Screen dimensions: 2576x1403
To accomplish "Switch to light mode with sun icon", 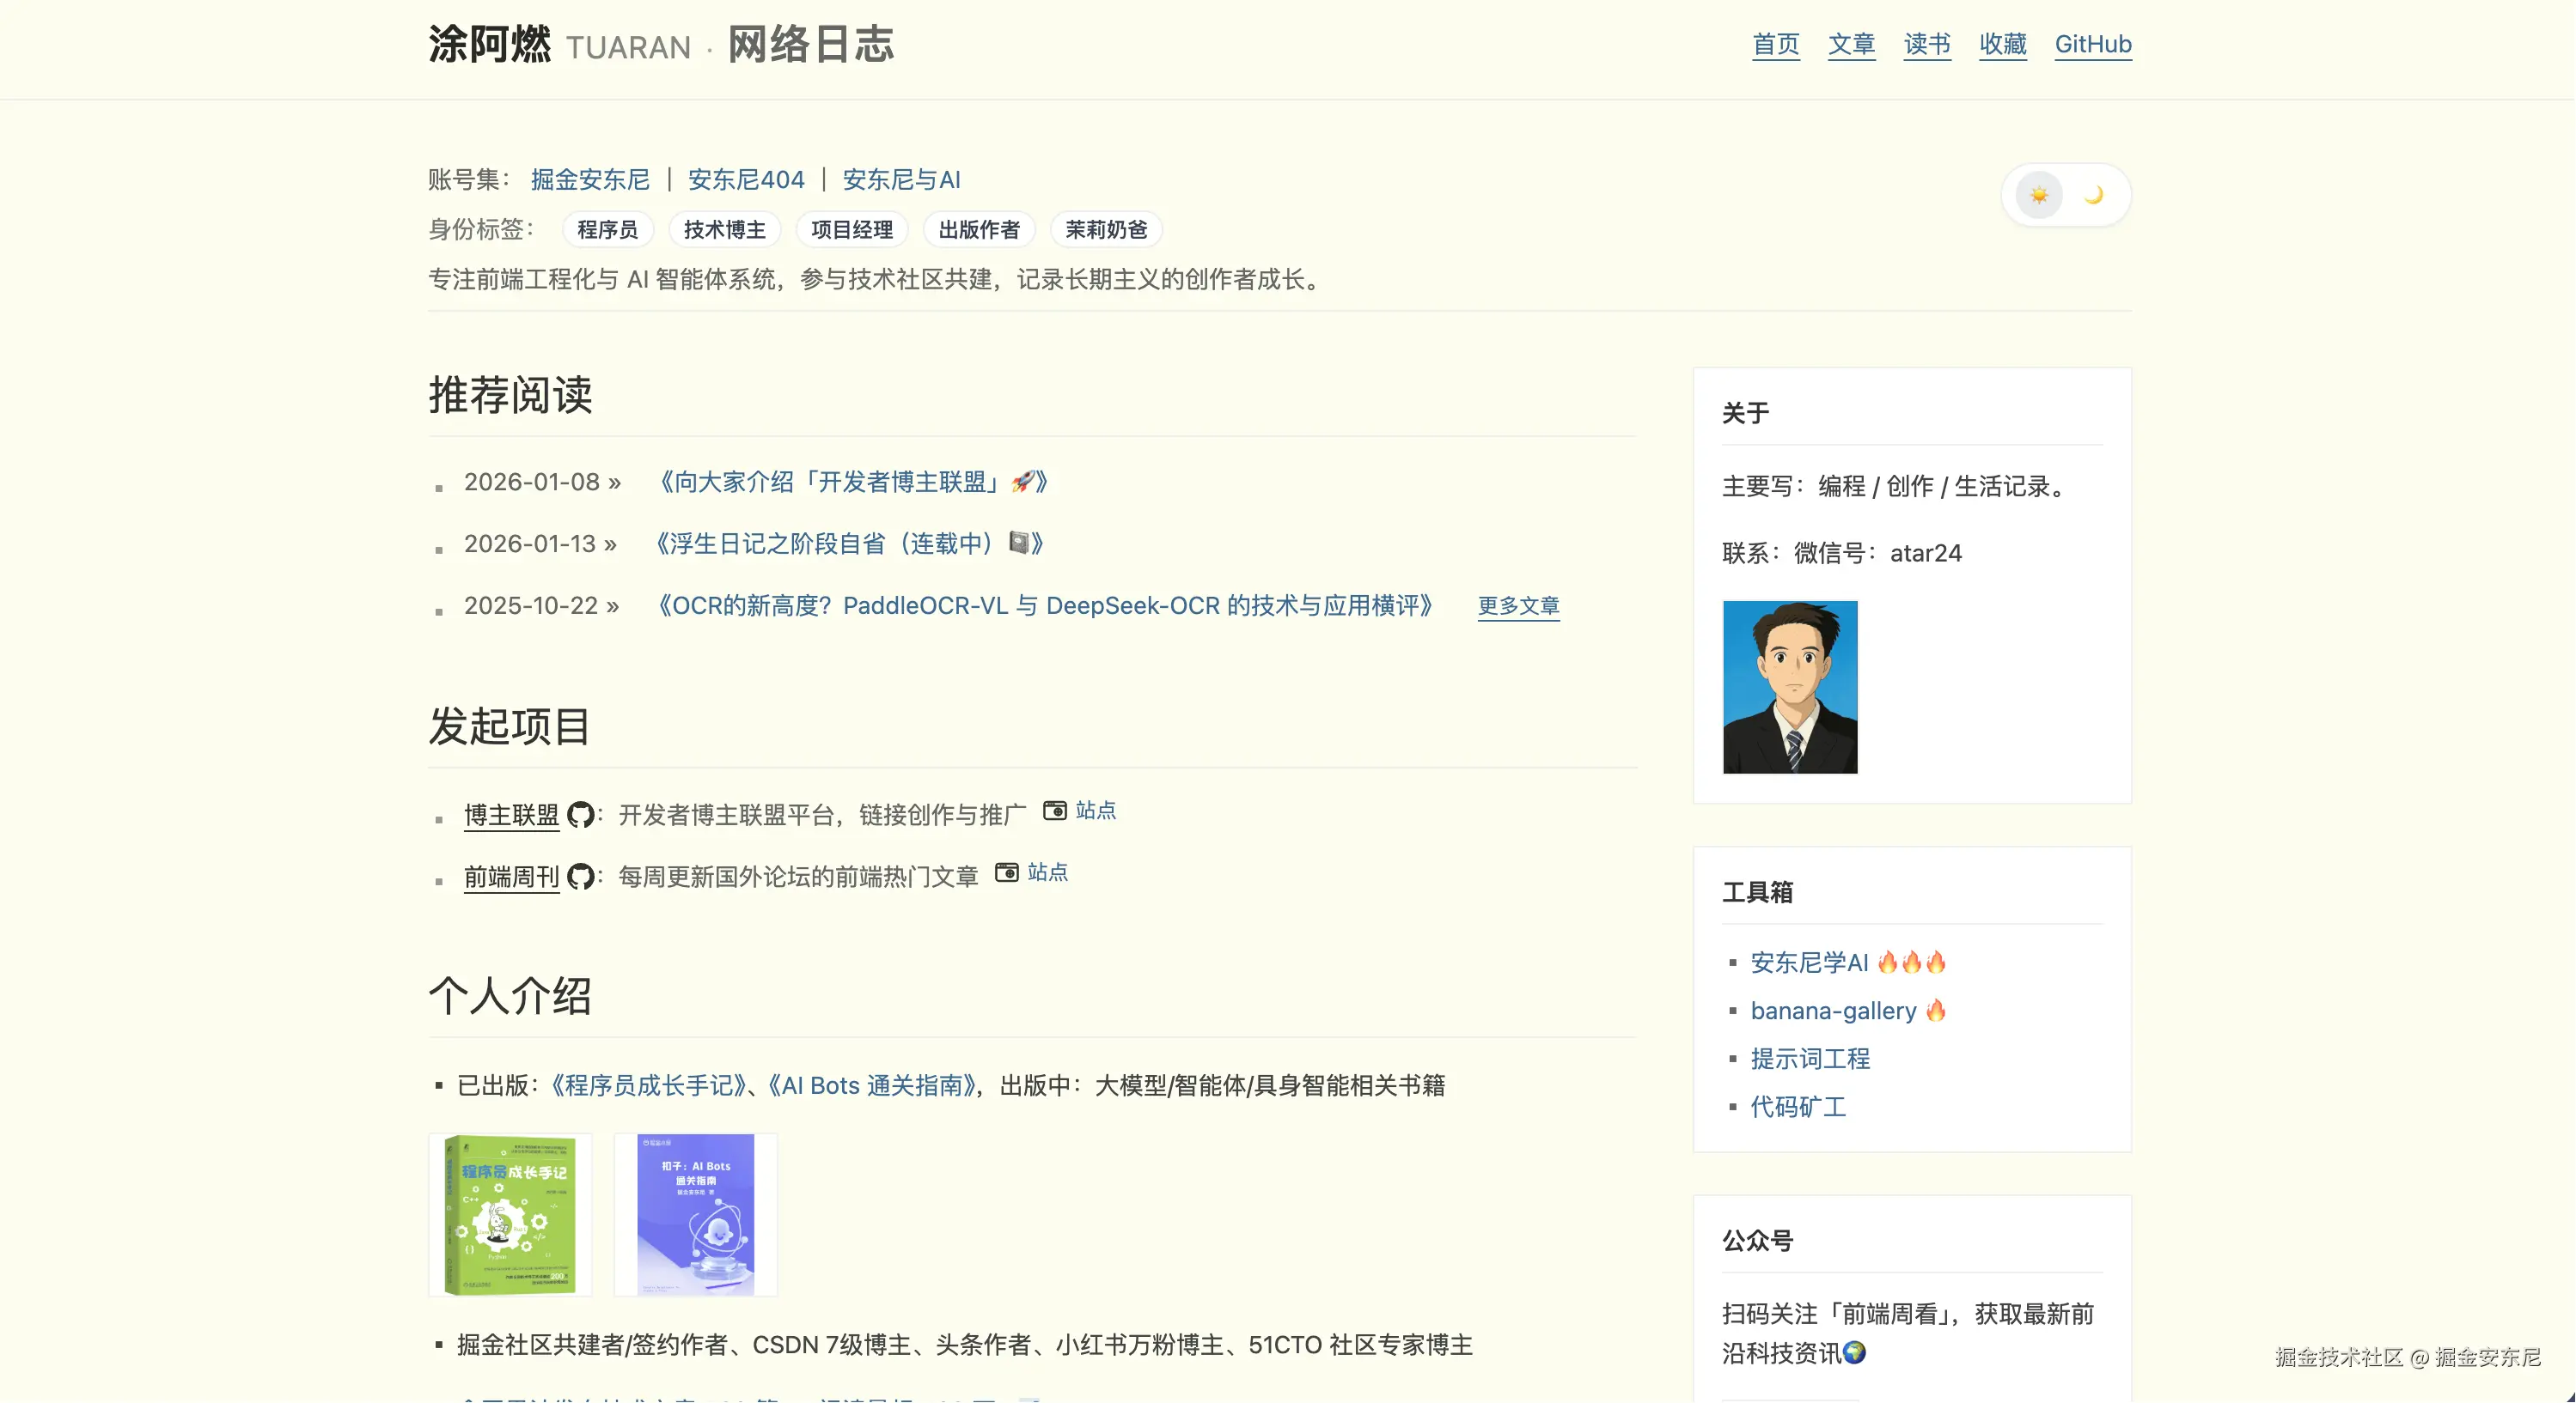I will pyautogui.click(x=2039, y=195).
